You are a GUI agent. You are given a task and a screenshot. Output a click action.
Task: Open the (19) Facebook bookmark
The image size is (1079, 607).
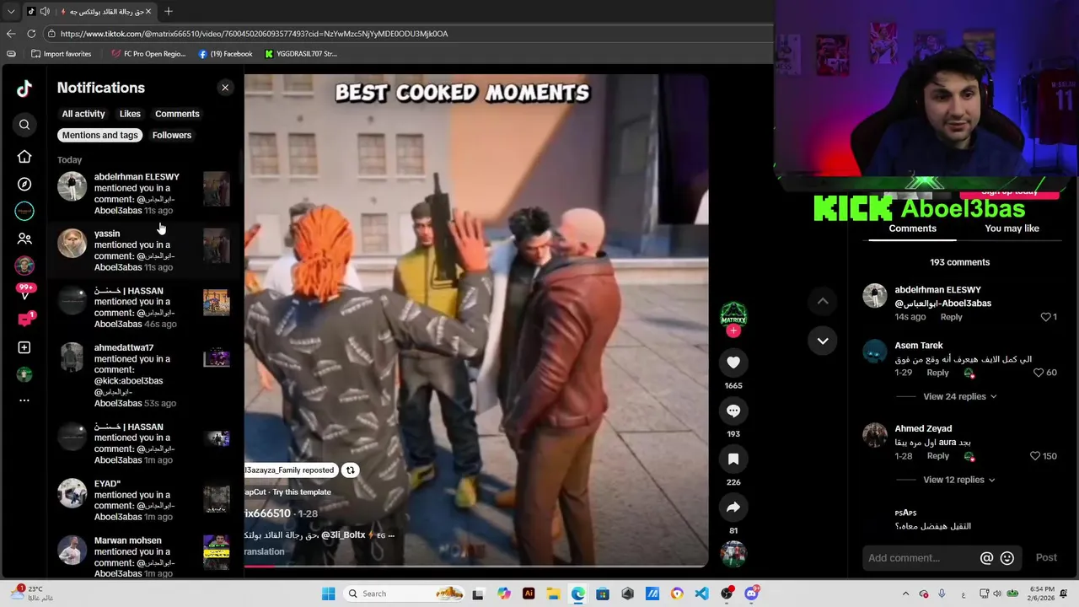pos(225,54)
